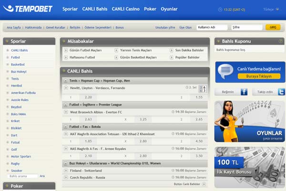Collapse the Futbol Fas Botola section
Screen dimensions: 286x191
(x=66, y=127)
